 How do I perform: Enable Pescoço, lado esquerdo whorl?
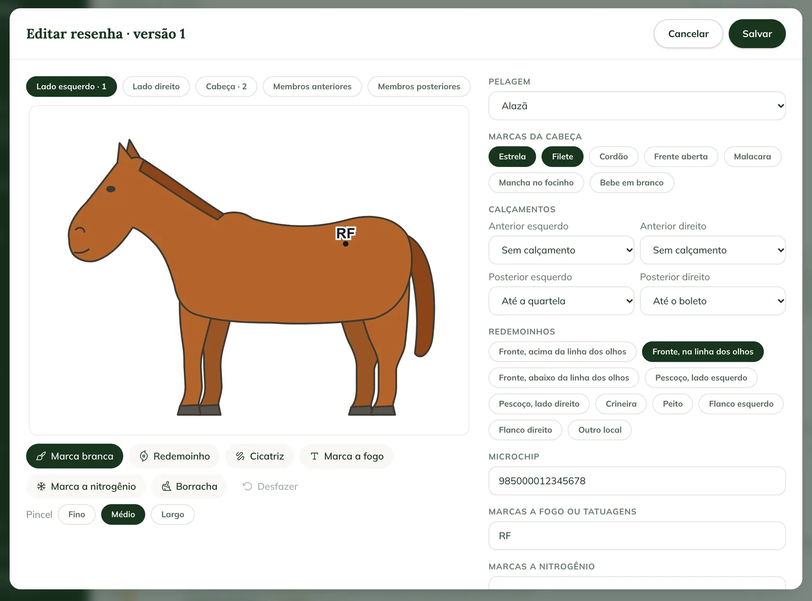click(701, 378)
